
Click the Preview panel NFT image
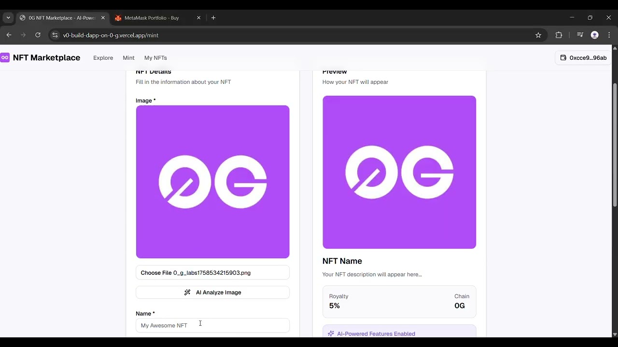399,172
